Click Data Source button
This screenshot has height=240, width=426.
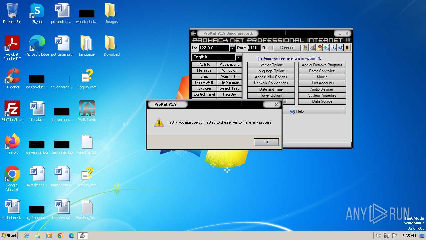coord(322,101)
